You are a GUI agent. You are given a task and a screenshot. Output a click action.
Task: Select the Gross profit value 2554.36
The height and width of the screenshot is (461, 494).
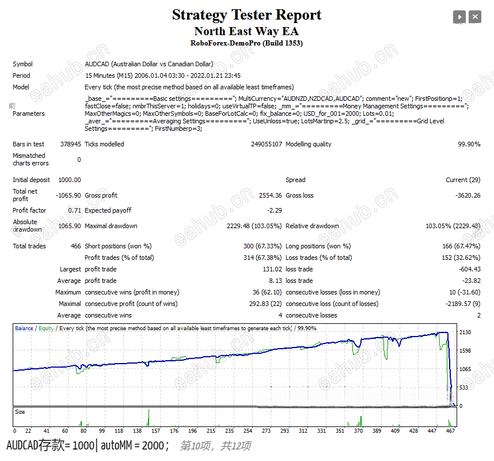[270, 195]
